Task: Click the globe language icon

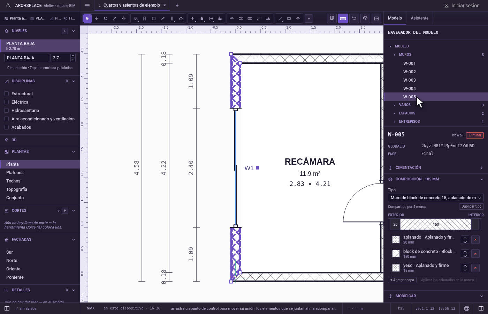Action: pos(467,308)
